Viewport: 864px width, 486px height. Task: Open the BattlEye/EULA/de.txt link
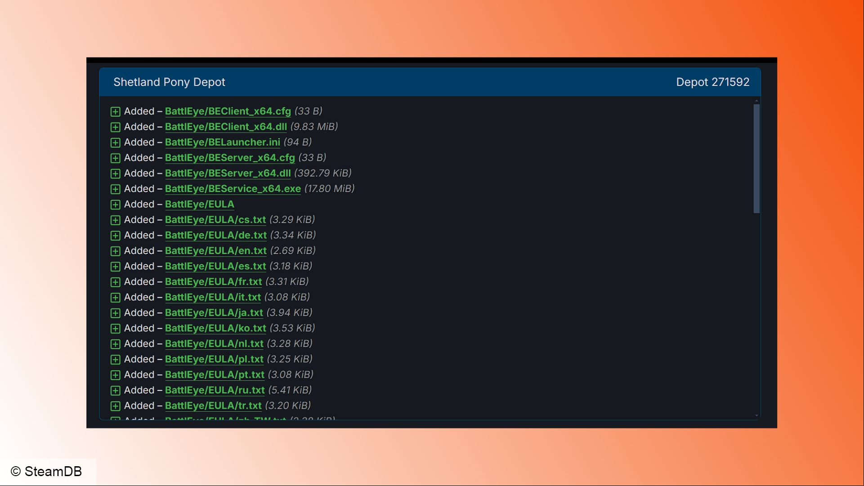coord(215,235)
